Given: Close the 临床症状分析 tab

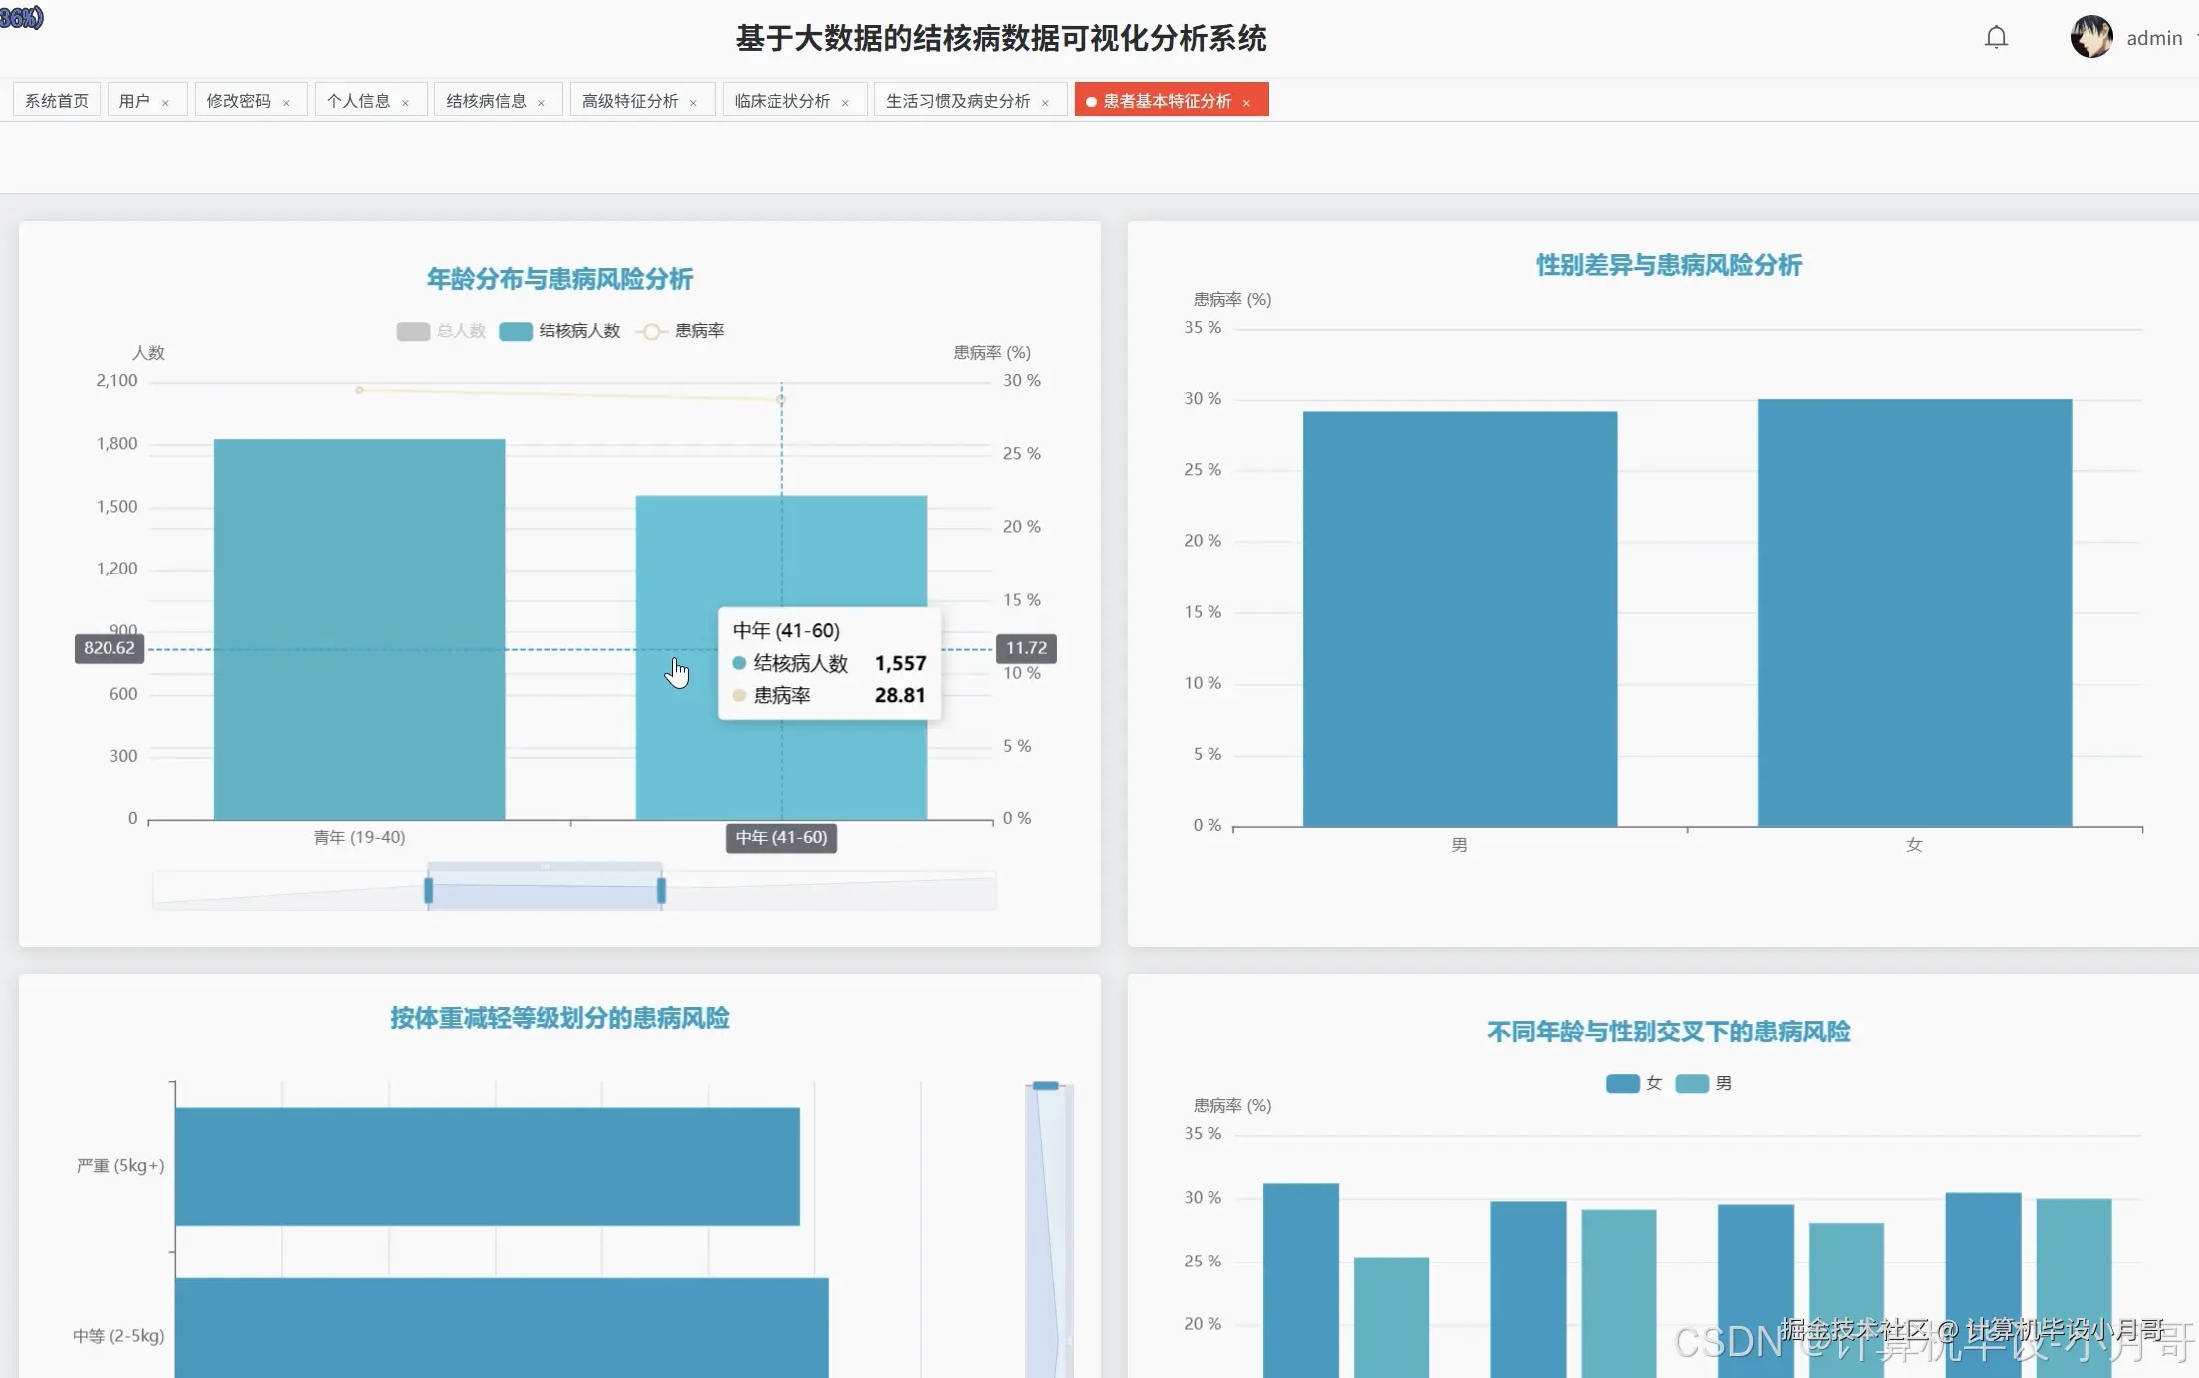Looking at the screenshot, I should (845, 103).
